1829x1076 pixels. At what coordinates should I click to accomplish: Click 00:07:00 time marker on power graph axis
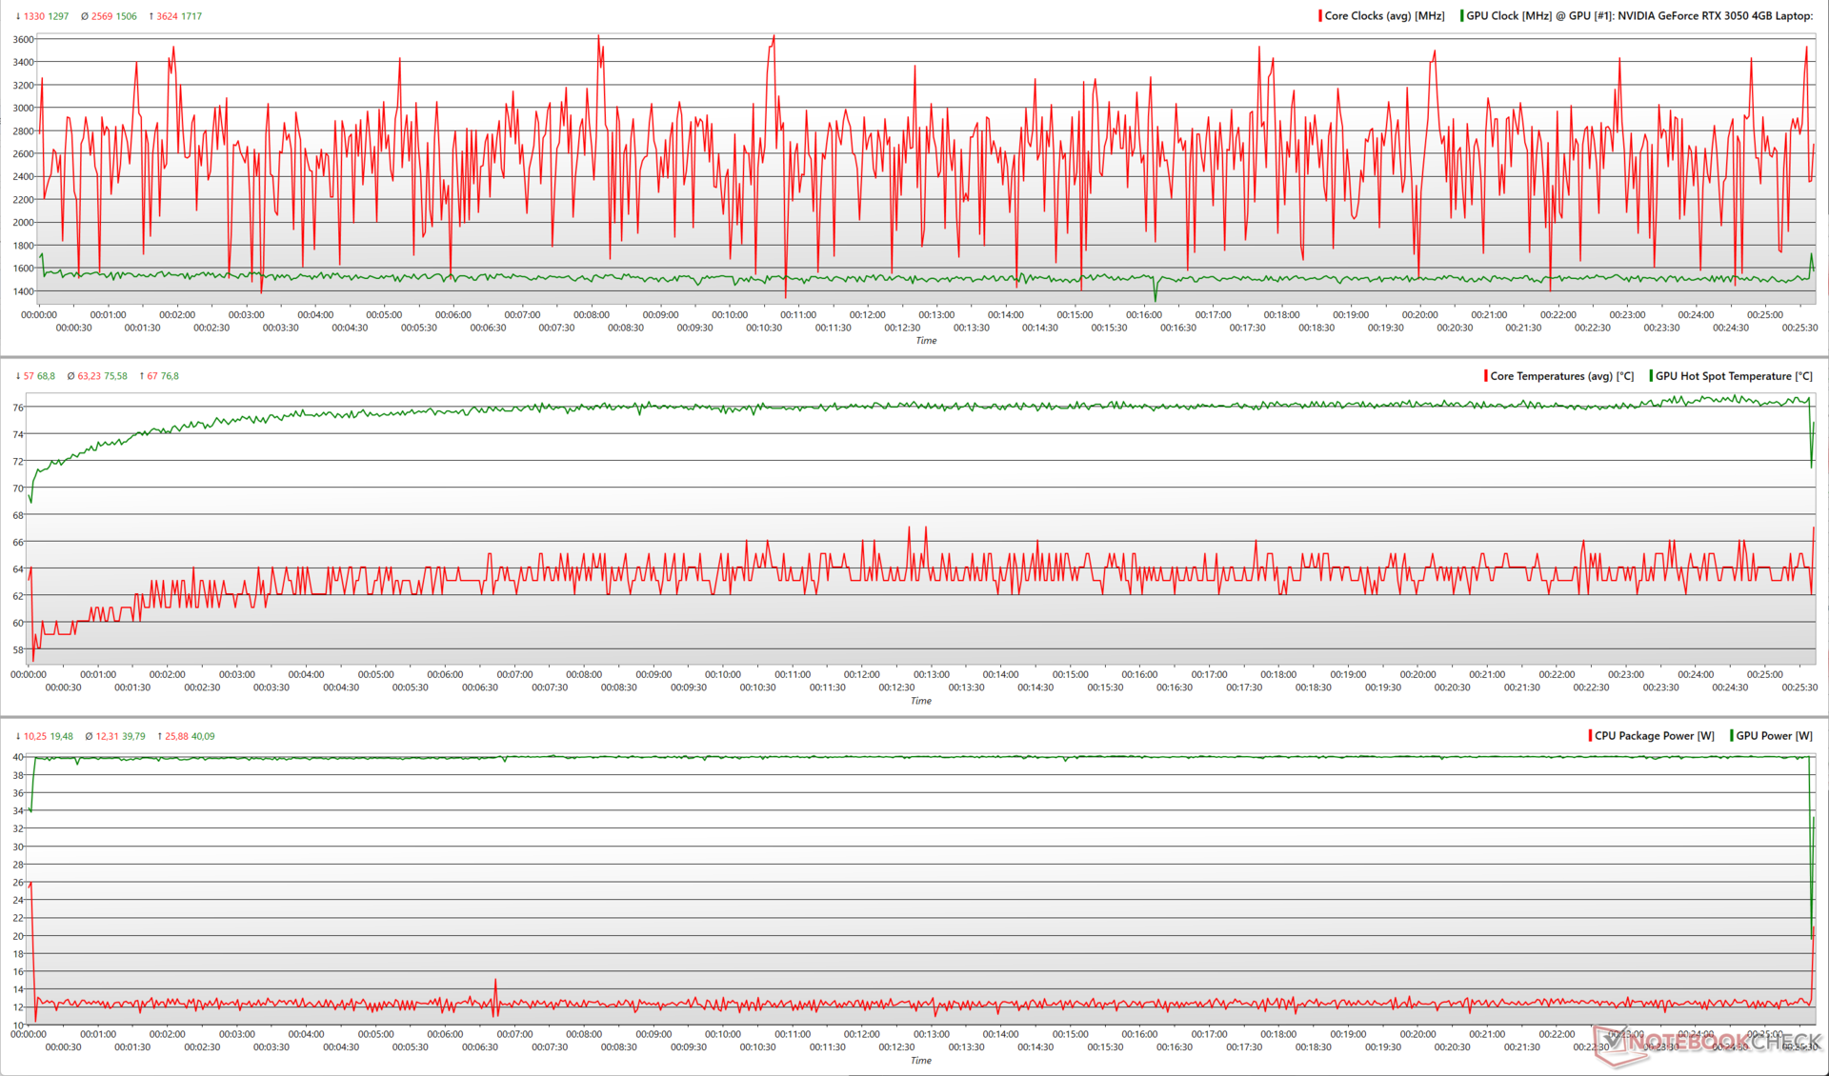tap(514, 1034)
